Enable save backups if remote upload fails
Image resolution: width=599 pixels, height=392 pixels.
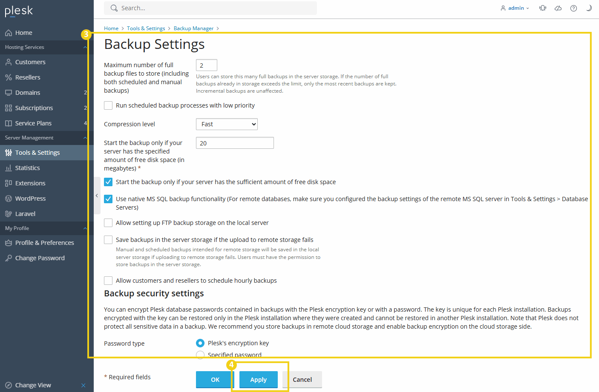point(108,240)
